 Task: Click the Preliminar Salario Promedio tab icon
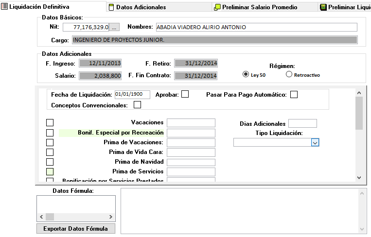tap(217, 7)
